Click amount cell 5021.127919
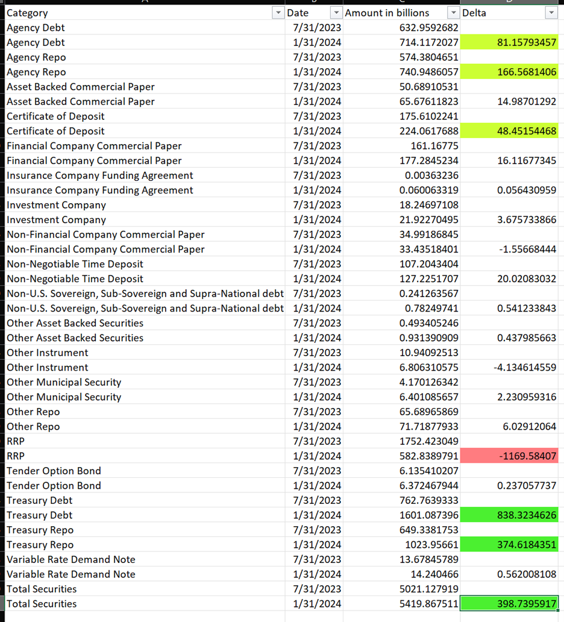The width and height of the screenshot is (564, 622). coord(401,589)
